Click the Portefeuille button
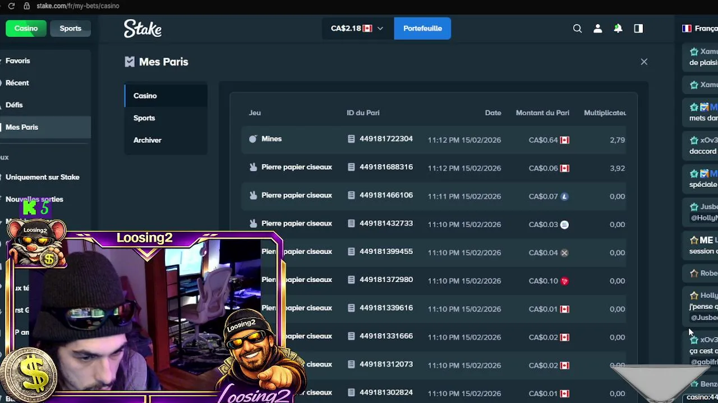Screen dimensions: 718x403 (x=422, y=29)
